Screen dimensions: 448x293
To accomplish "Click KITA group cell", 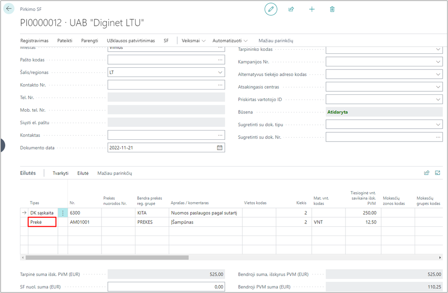I will point(152,213).
